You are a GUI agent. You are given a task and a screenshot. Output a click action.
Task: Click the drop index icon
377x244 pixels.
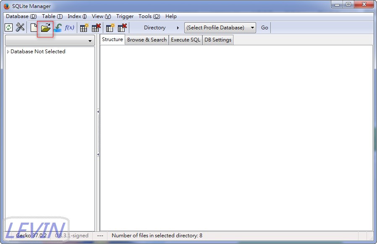point(122,27)
